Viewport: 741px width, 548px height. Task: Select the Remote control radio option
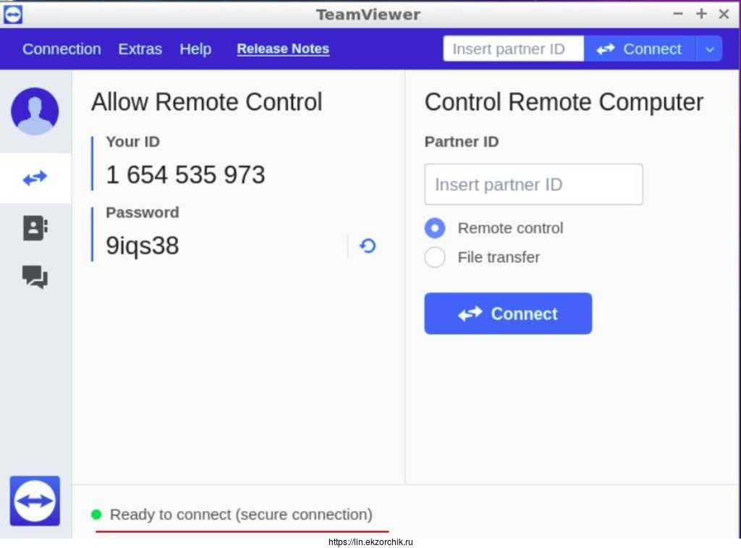coord(435,228)
